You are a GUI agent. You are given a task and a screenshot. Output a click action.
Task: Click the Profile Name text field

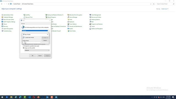[32, 42]
